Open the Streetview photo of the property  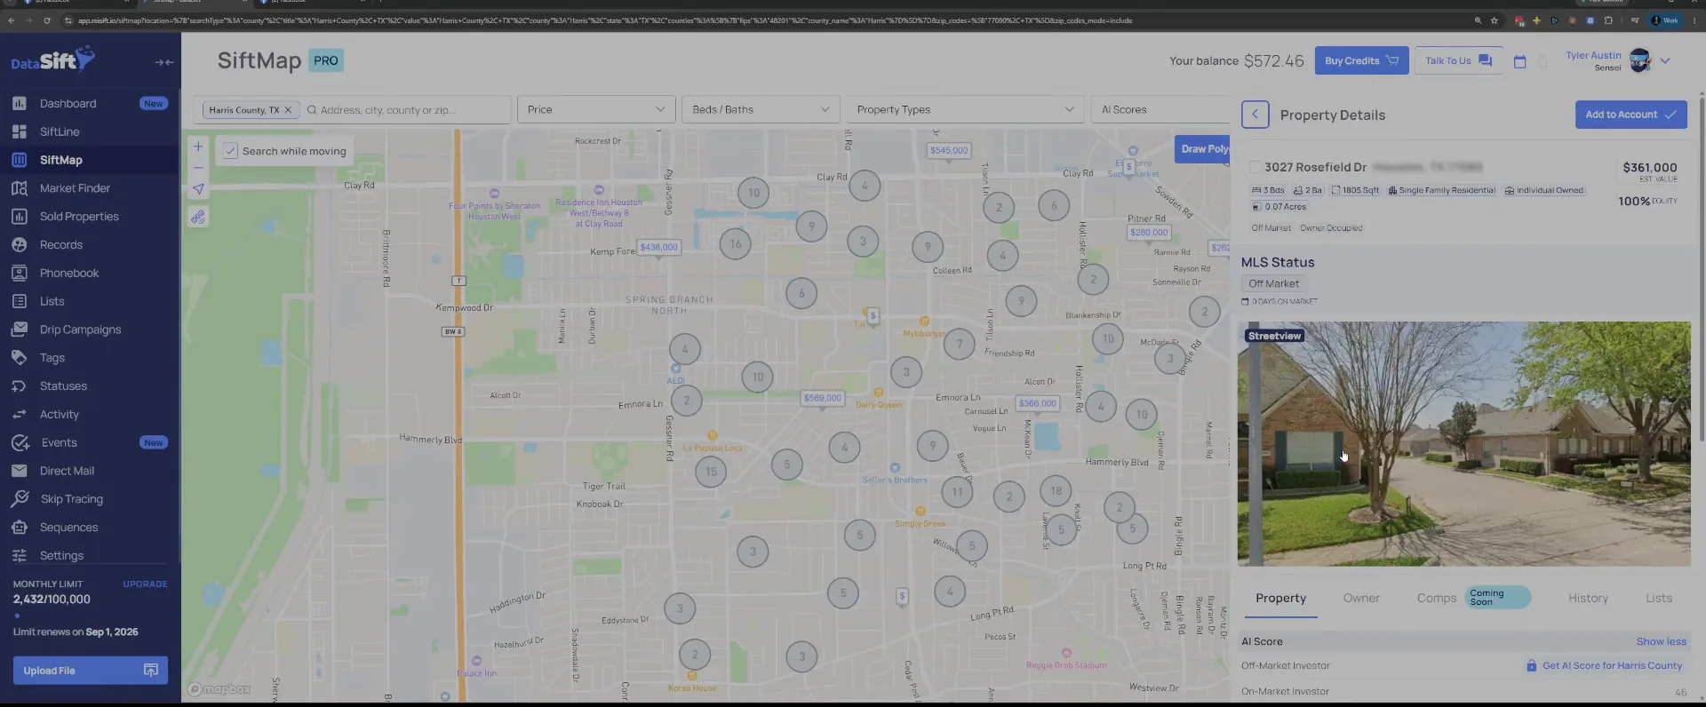coord(1463,444)
